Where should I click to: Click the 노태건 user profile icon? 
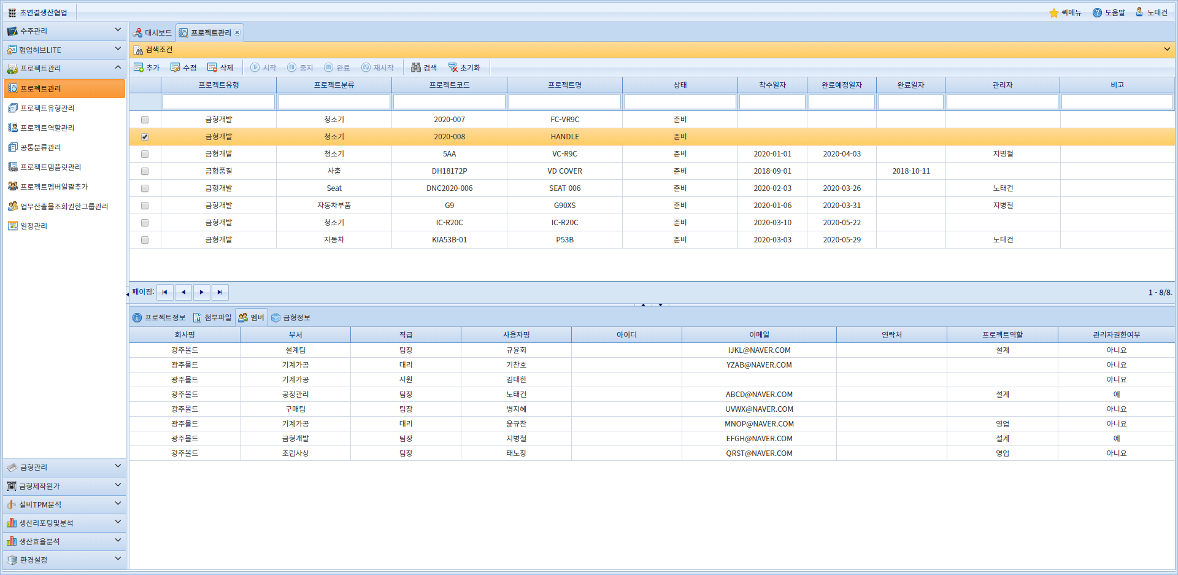tap(1139, 12)
